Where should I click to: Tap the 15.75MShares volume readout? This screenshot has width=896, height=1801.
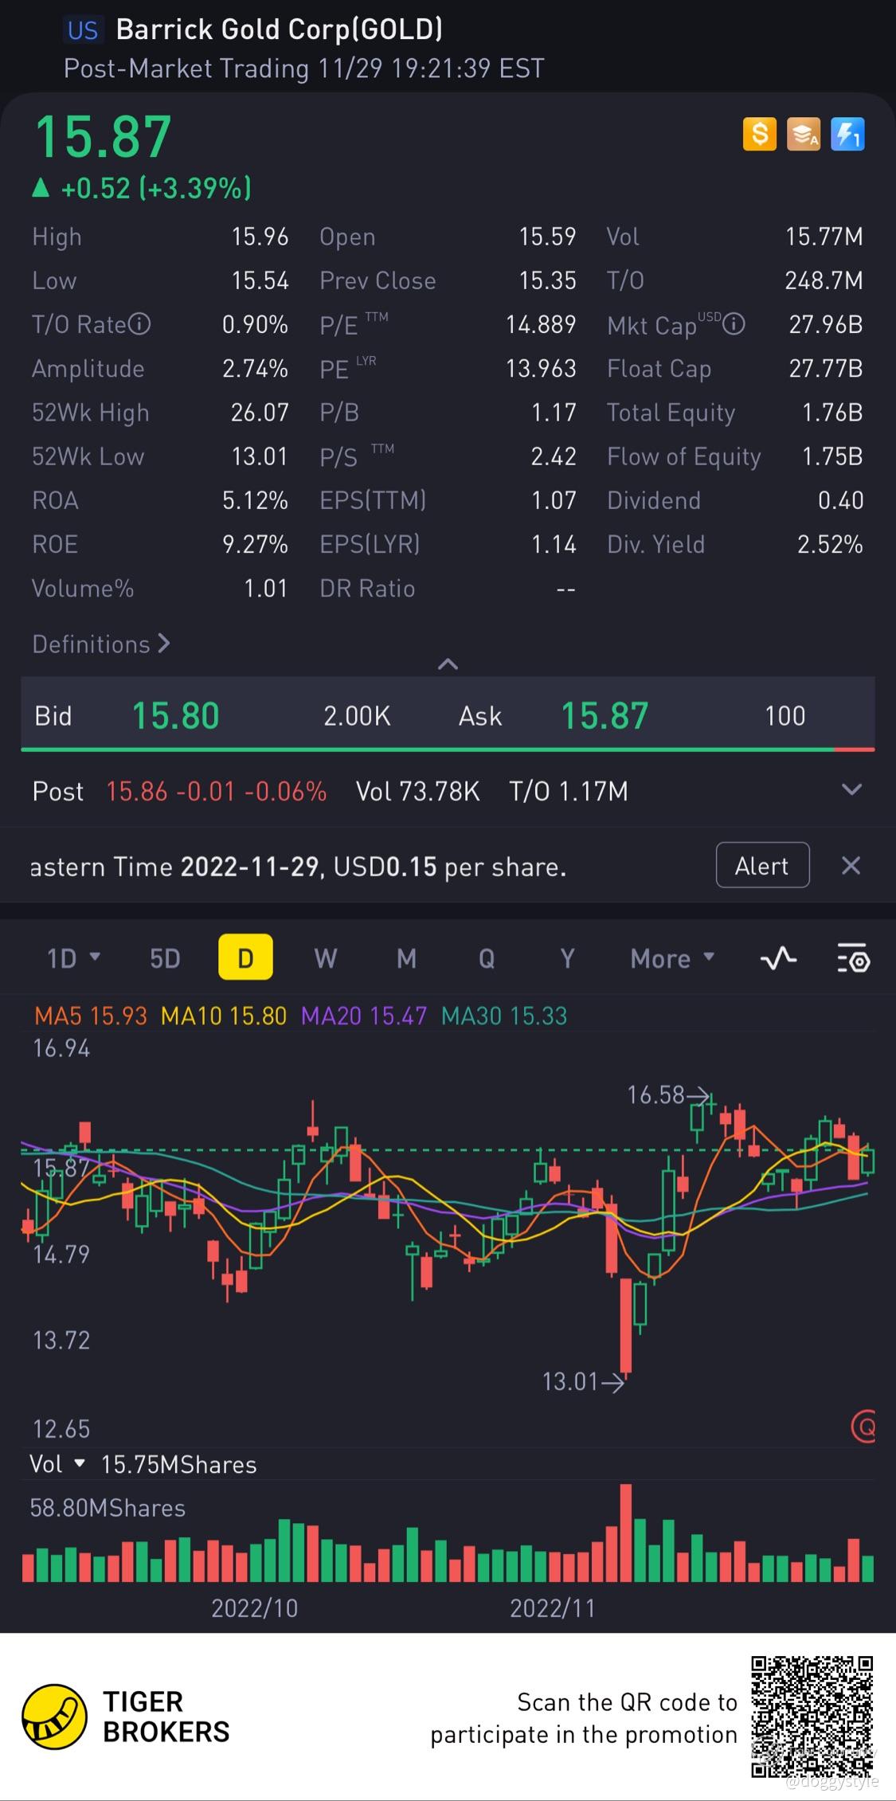(x=179, y=1464)
